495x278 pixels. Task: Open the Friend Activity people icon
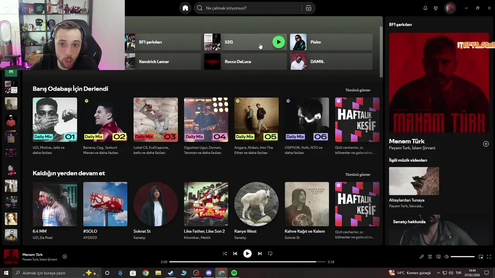tap(436, 8)
